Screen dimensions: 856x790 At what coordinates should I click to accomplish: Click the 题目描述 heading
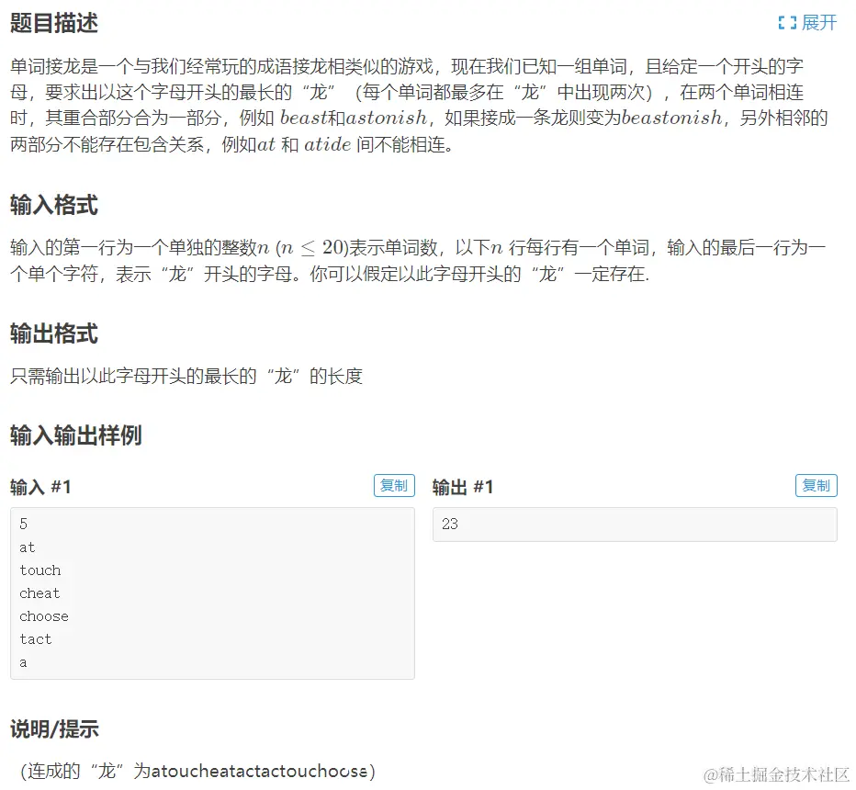[x=54, y=24]
